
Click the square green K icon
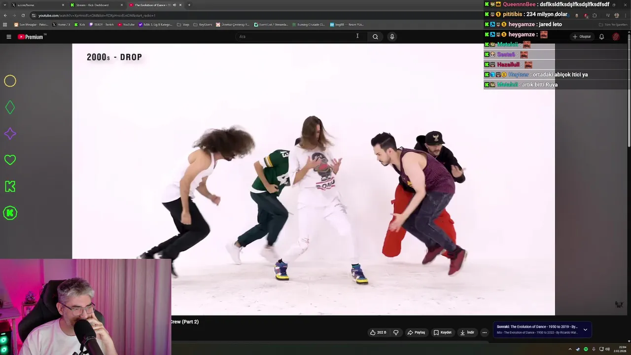click(10, 186)
